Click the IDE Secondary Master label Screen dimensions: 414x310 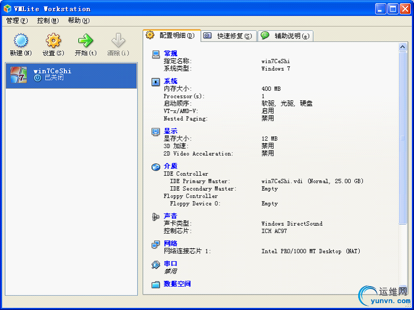(203, 188)
